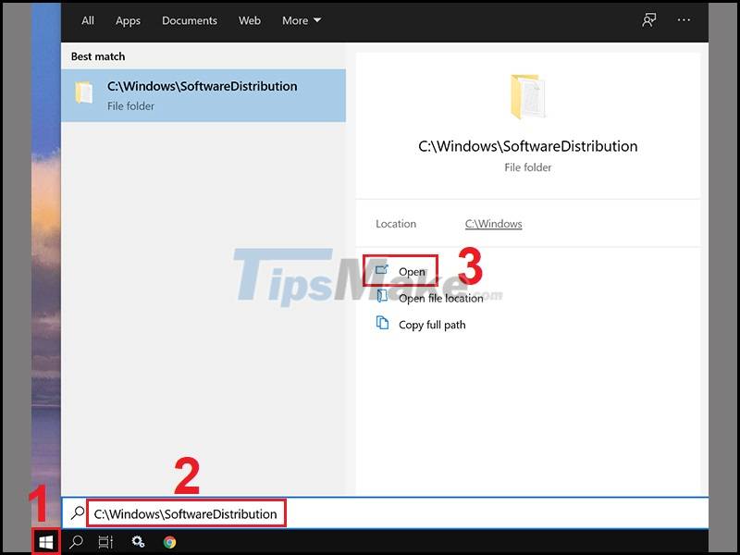Select the SoftwareDistribution best match result
Viewport: 740px width, 555px height.
coord(203,94)
